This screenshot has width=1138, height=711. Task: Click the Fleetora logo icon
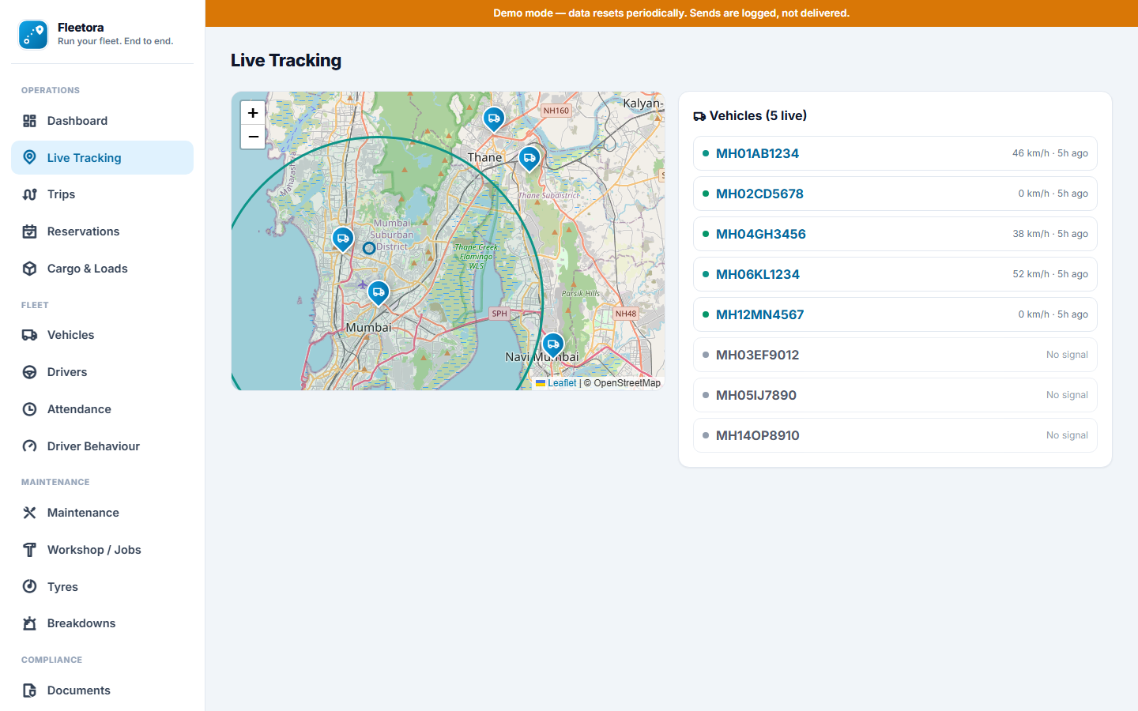click(x=33, y=35)
